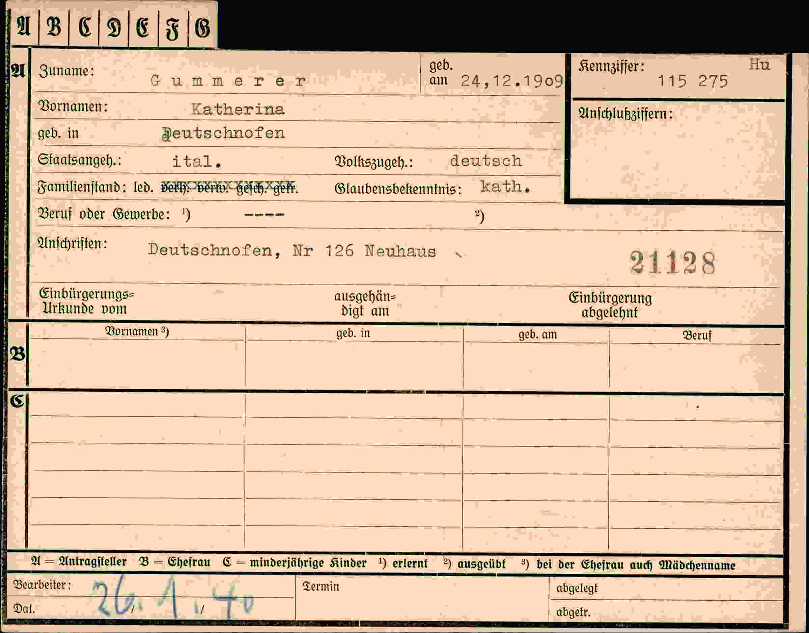Image resolution: width=809 pixels, height=633 pixels.
Task: Click the footnote '2) ausgeübt'
Action: (474, 563)
